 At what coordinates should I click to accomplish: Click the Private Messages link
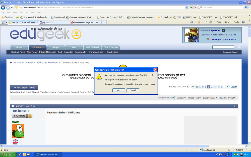[48, 52]
